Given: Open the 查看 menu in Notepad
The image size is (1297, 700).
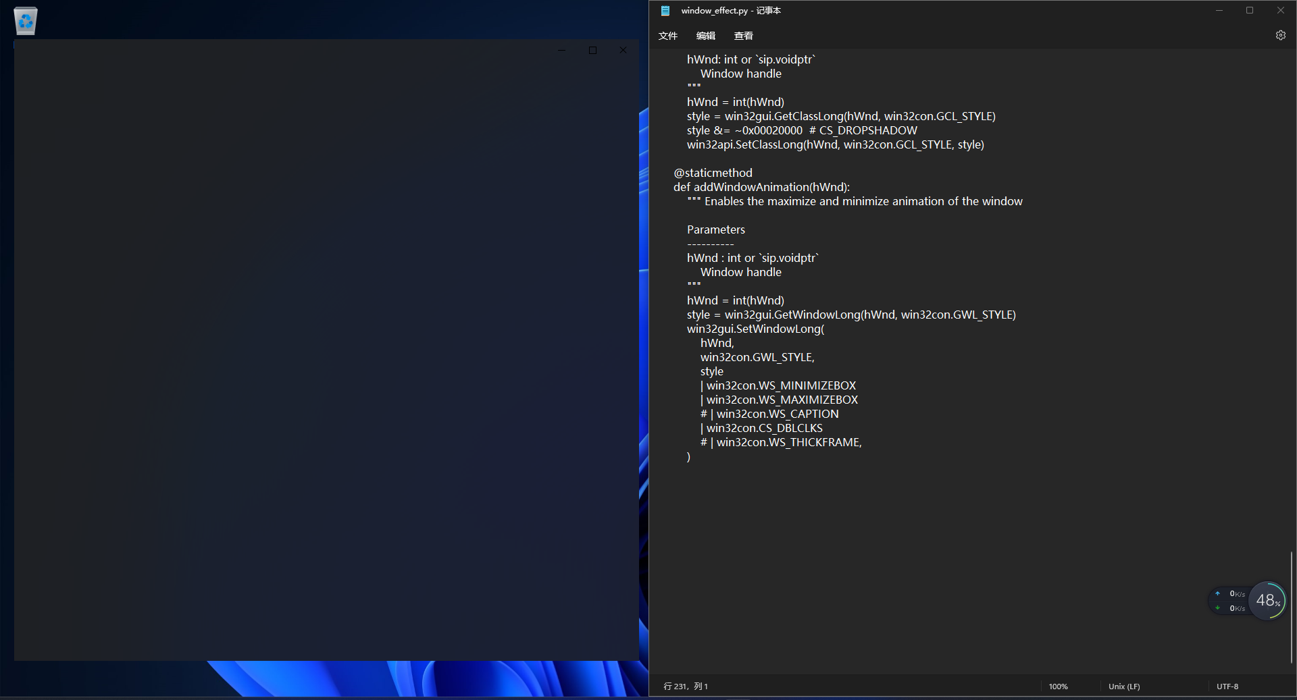Looking at the screenshot, I should [x=743, y=35].
